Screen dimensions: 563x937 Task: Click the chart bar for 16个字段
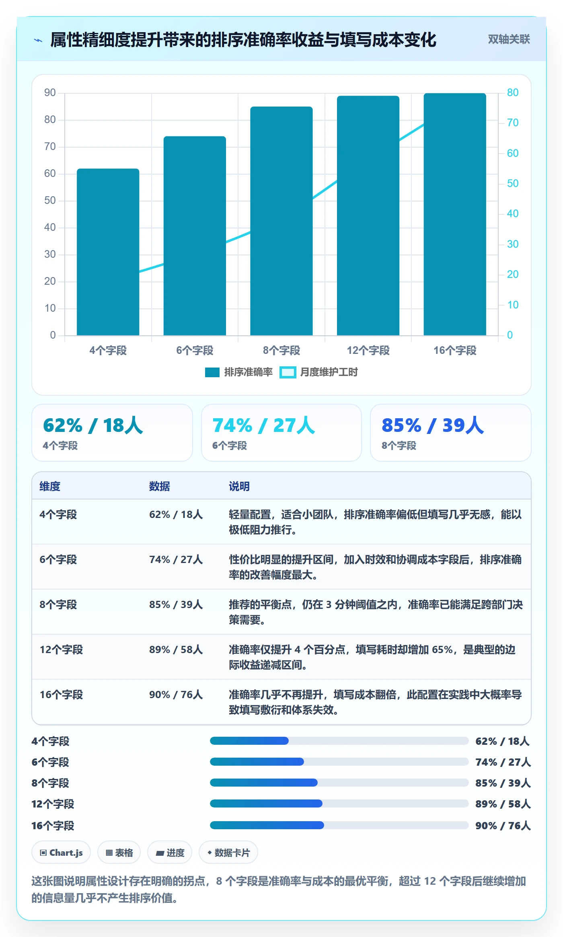point(455,214)
